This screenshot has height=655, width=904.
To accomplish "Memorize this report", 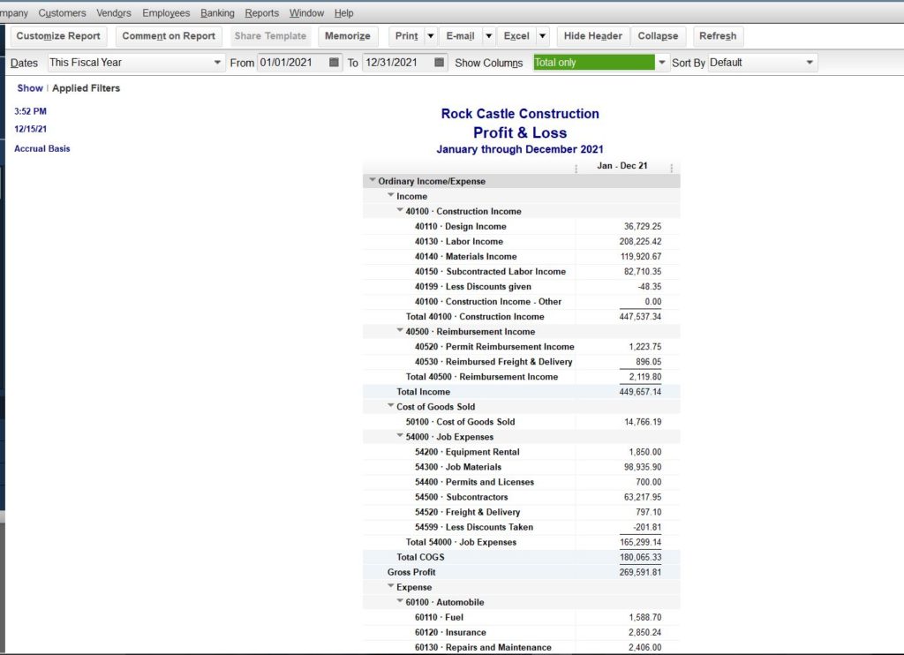I will [348, 35].
